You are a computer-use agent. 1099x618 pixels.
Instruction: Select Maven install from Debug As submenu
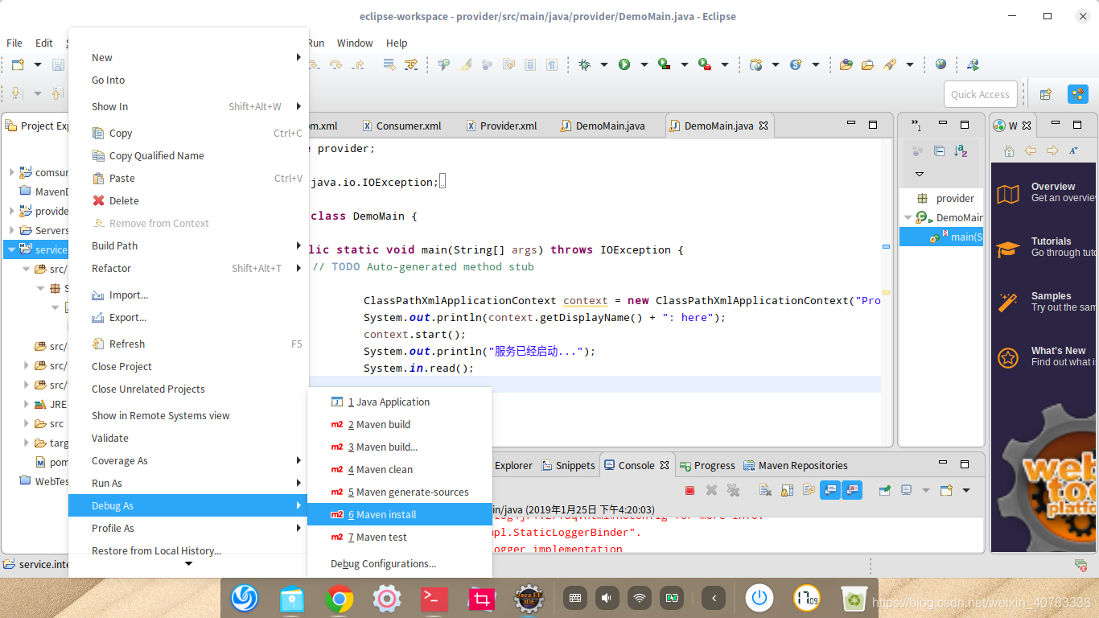(x=400, y=514)
